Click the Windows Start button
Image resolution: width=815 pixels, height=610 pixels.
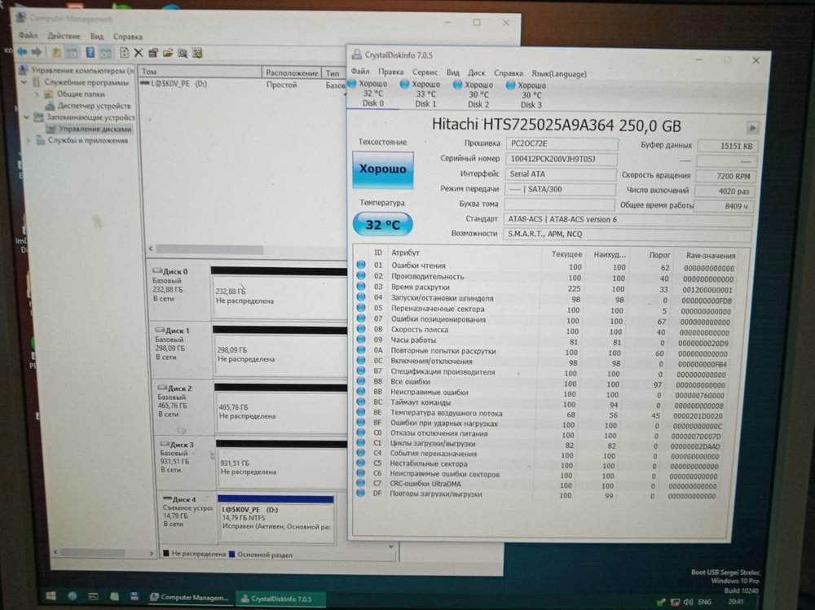[x=51, y=597]
